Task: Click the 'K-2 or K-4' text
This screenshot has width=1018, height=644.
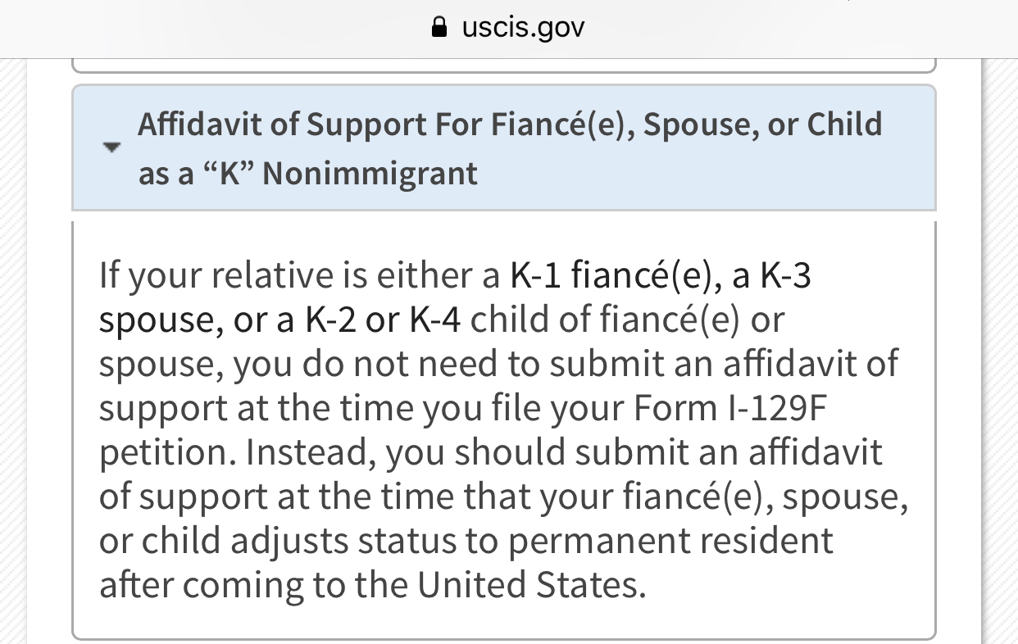Action: tap(384, 320)
